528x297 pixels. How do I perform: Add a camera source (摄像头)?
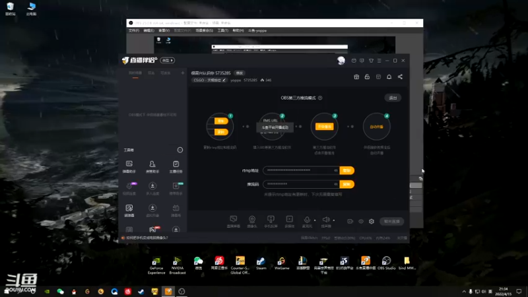click(x=252, y=222)
